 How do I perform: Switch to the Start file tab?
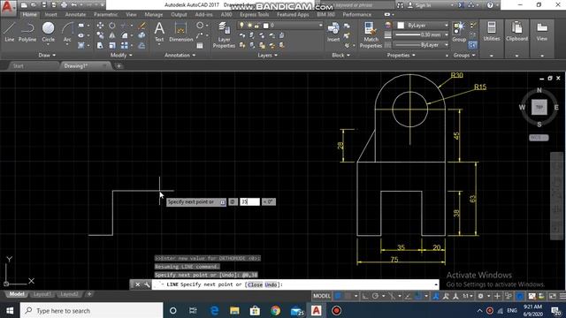(18, 66)
